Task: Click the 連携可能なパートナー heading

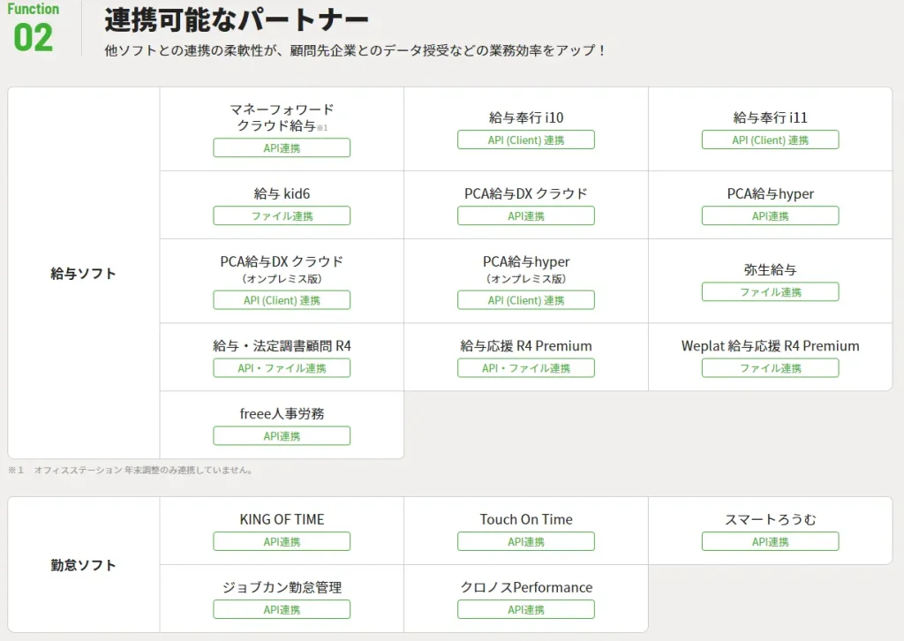Action: [x=237, y=20]
